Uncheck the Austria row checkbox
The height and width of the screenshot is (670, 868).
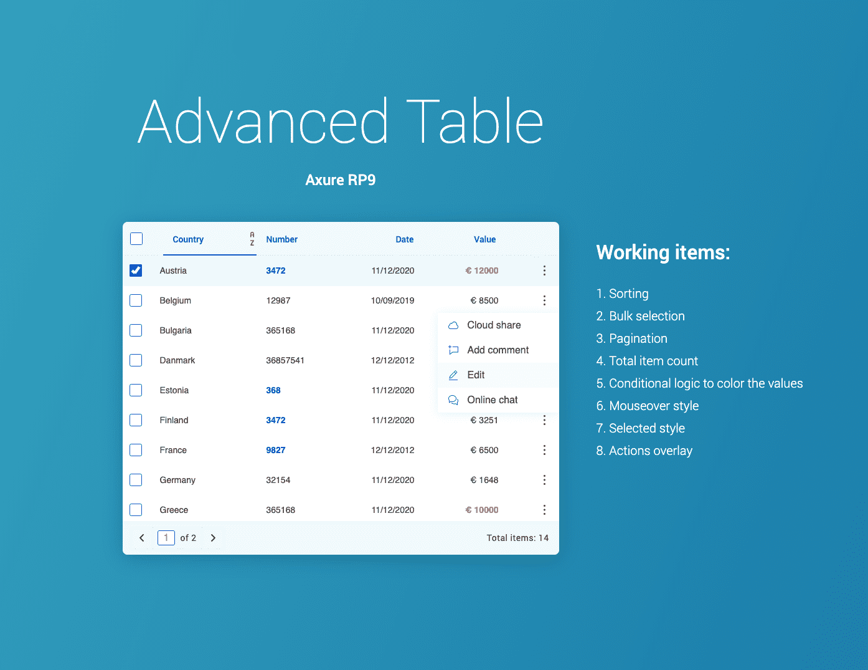click(x=136, y=270)
